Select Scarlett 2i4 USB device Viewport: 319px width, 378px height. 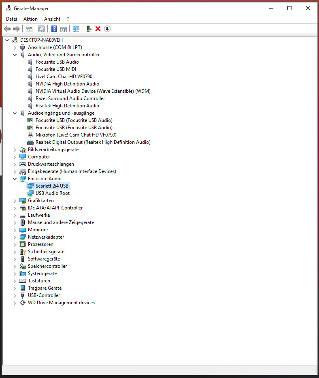pos(52,186)
